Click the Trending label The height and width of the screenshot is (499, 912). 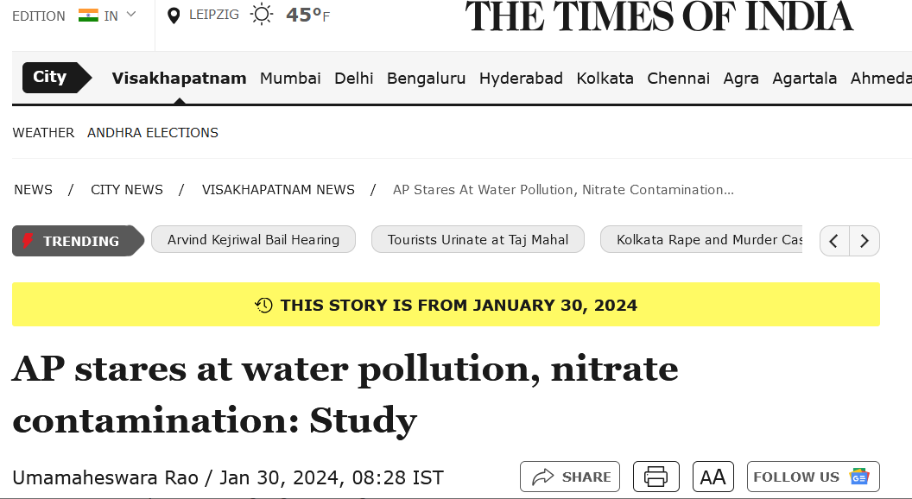coord(81,241)
